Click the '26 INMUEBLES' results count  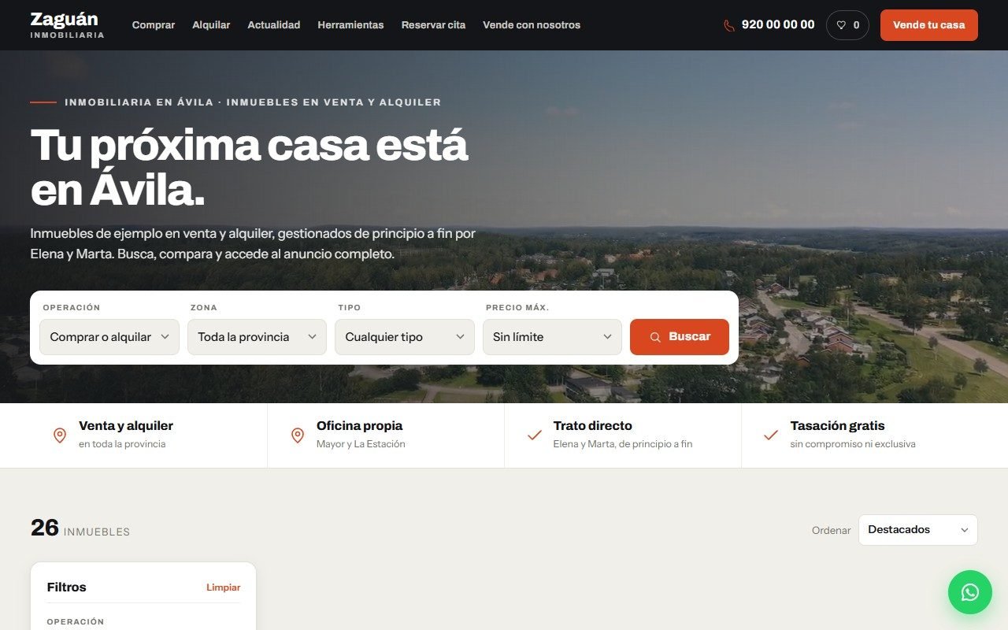[80, 528]
